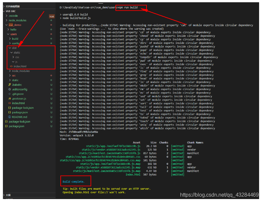Viewport: 262px width, 201px height.
Task: Click 'Time: 87146ms' line
Action: click(69, 139)
